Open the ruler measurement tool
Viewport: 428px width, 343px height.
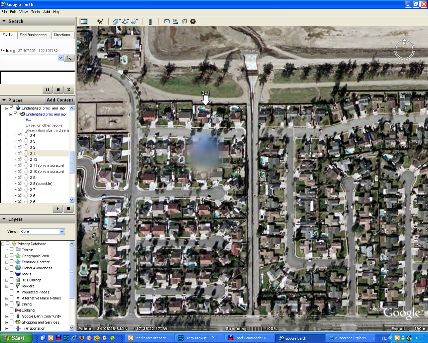tap(150, 21)
